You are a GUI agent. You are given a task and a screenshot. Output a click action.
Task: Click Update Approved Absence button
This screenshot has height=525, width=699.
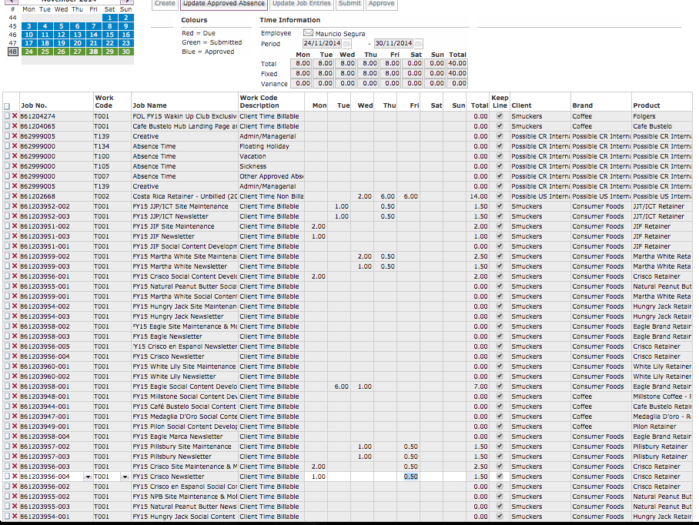coord(223,4)
